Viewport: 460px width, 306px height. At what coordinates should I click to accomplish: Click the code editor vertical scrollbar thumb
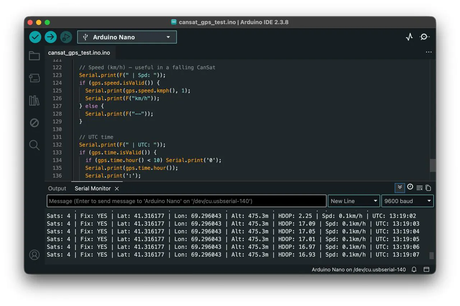pos(433,165)
